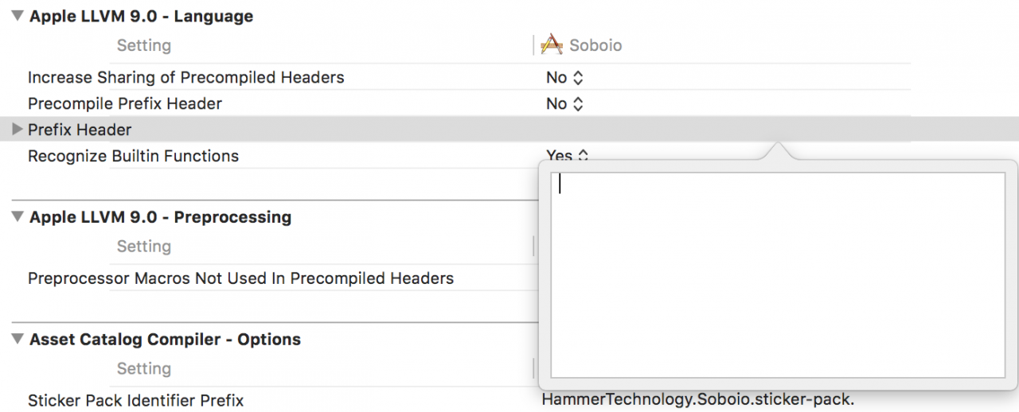
Task: Click Setting column header under Asset Catalog
Action: point(144,368)
